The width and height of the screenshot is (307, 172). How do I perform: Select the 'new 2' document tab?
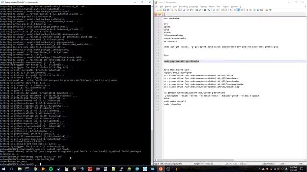coord(159,15)
